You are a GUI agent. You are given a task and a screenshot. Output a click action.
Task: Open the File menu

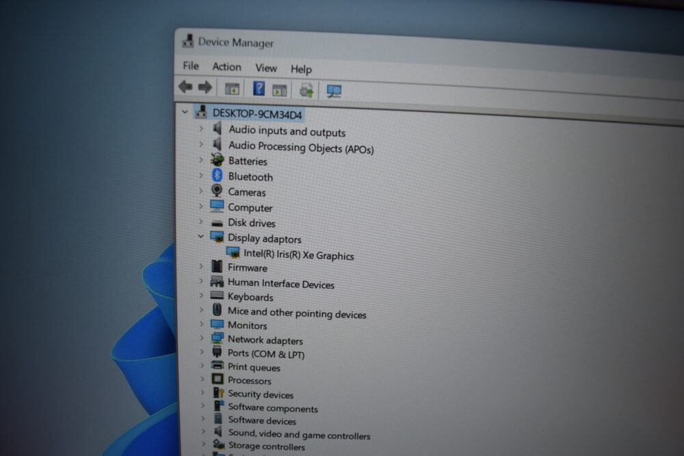[191, 66]
